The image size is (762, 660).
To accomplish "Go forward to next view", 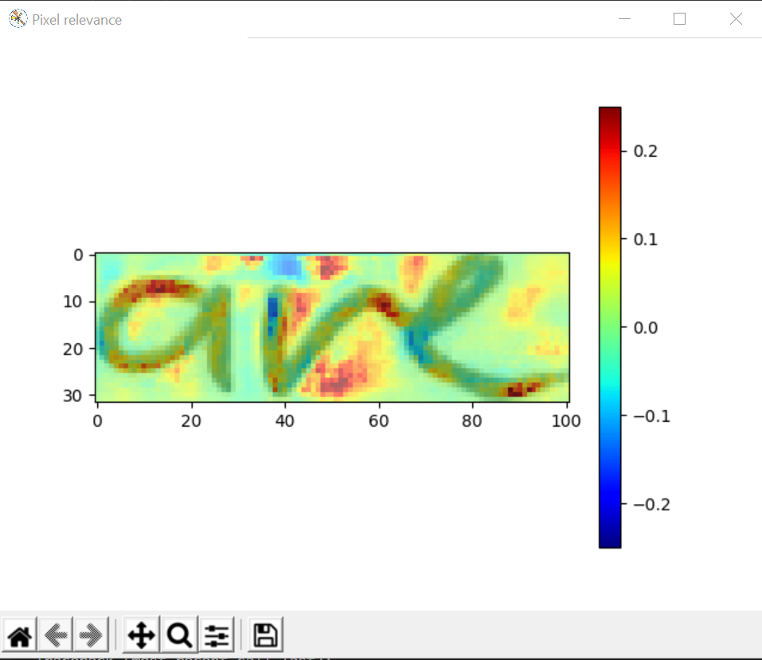I will [92, 635].
